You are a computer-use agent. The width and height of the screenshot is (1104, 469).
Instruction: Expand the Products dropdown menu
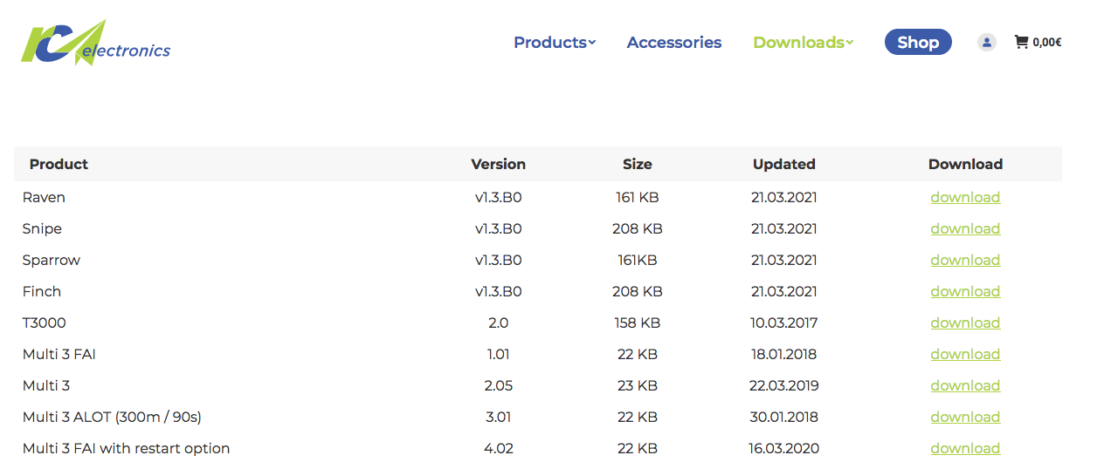[x=554, y=42]
